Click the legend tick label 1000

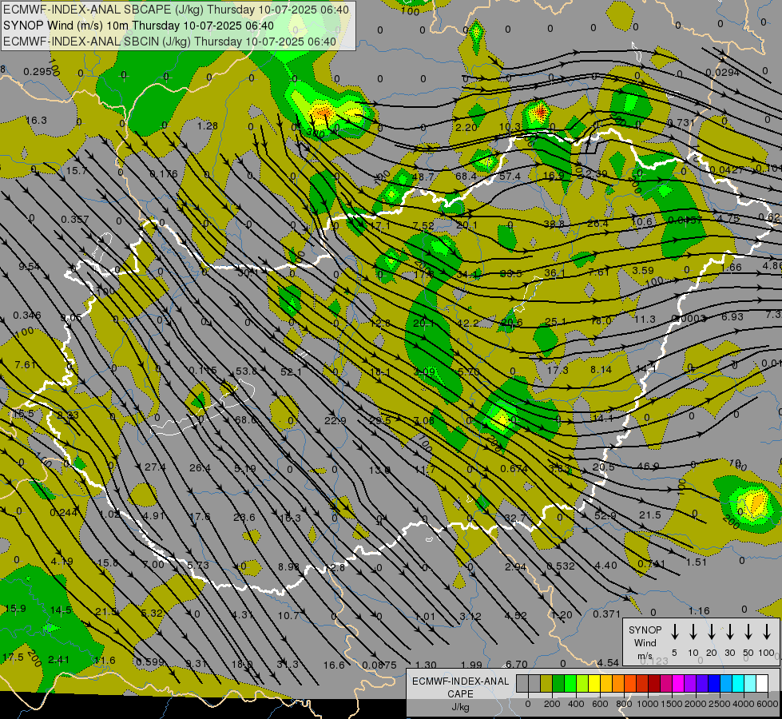tap(647, 704)
